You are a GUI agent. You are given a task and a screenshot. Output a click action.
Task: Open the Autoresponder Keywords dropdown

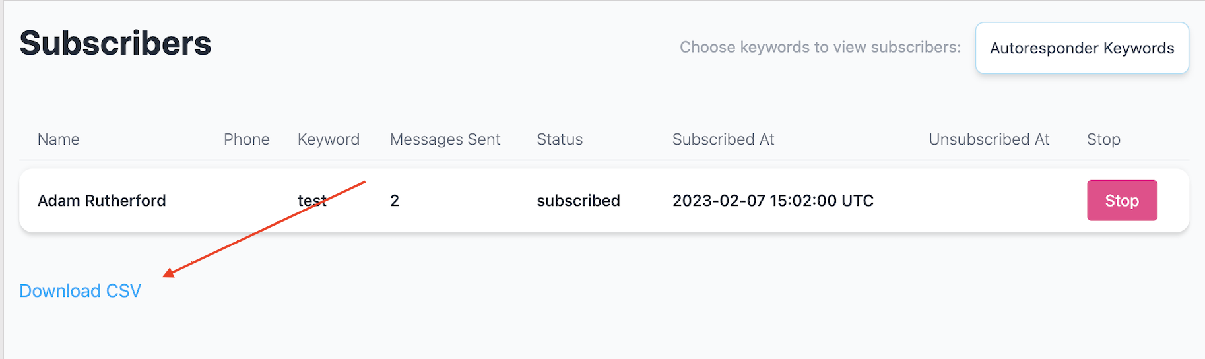pyautogui.click(x=1082, y=48)
